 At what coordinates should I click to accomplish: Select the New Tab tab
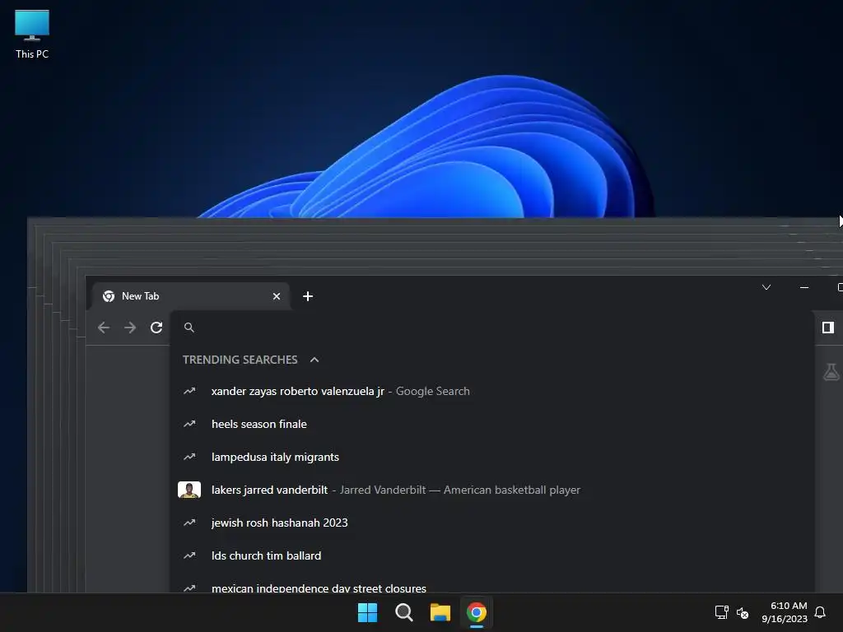[x=191, y=296]
